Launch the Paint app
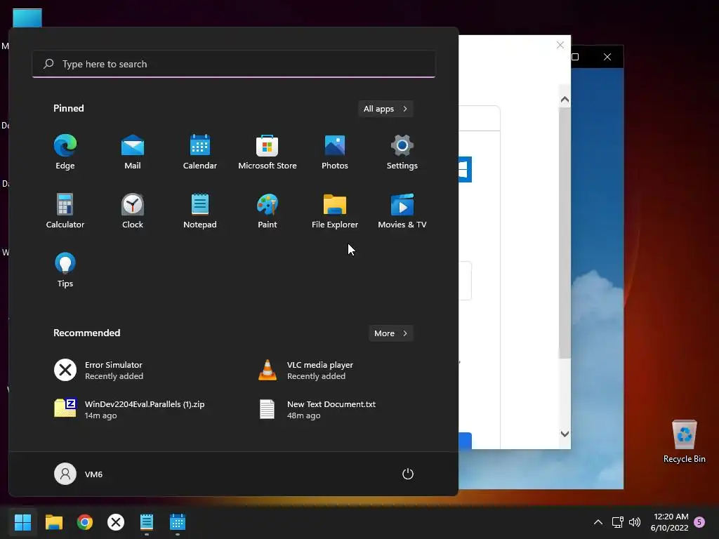This screenshot has width=719, height=539. pos(268,211)
